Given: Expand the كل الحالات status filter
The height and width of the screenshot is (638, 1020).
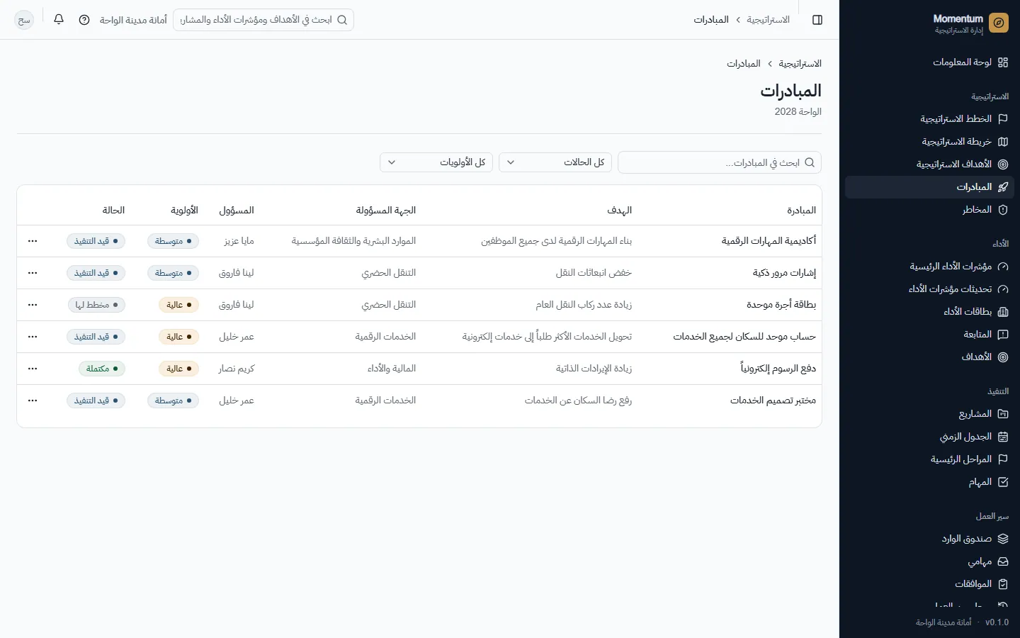Looking at the screenshot, I should (x=555, y=162).
